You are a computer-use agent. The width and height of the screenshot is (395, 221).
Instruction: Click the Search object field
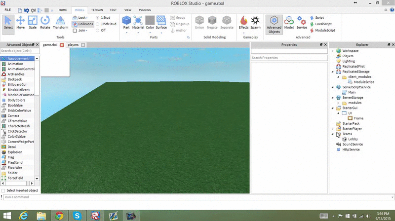click(x=20, y=51)
